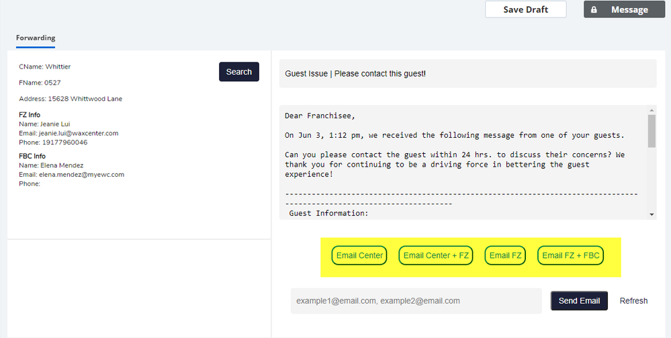The width and height of the screenshot is (671, 338).
Task: Choose Email FZ + FBC
Action: coord(570,255)
